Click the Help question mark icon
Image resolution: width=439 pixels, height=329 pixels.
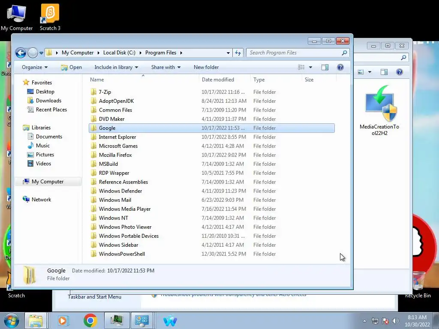[x=340, y=67]
